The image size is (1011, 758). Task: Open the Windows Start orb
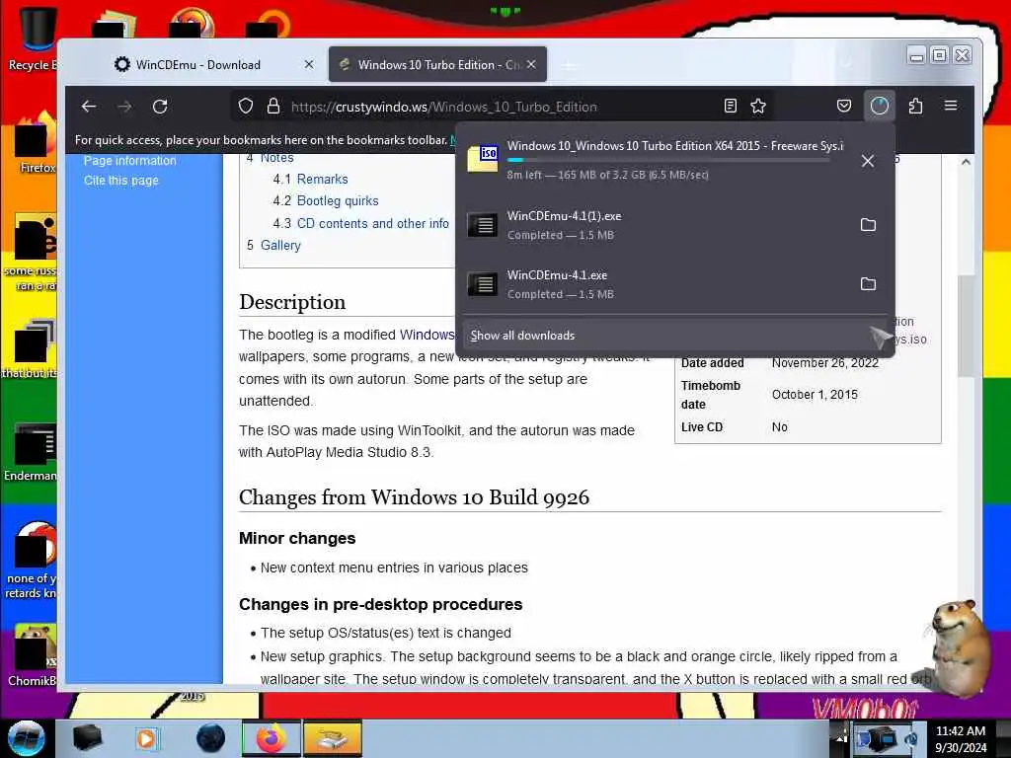pyautogui.click(x=26, y=738)
